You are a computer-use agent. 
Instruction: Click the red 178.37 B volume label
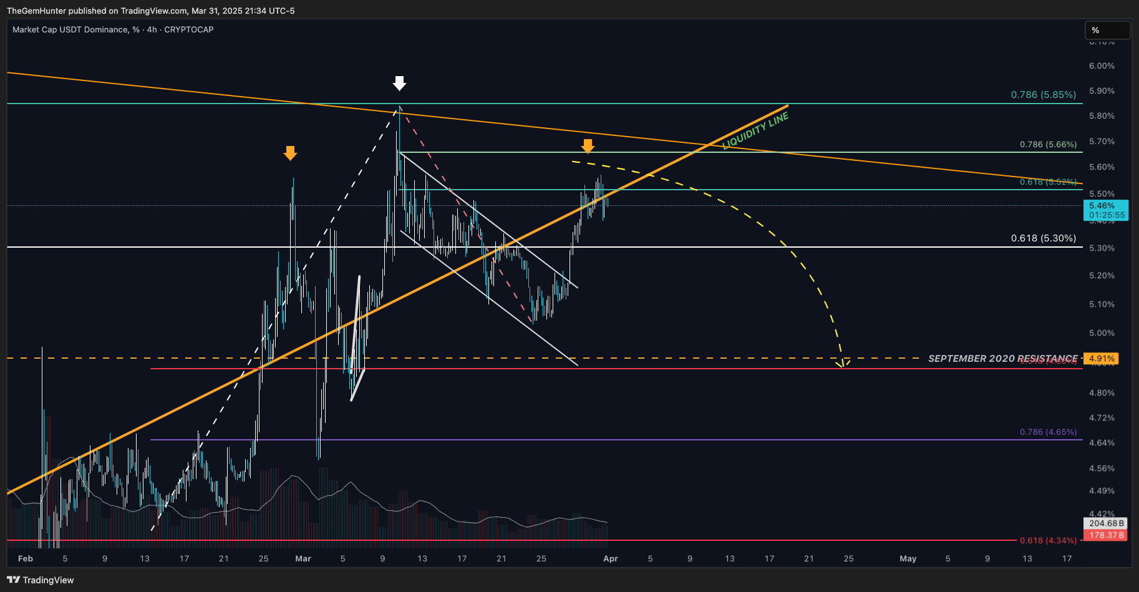click(1106, 535)
